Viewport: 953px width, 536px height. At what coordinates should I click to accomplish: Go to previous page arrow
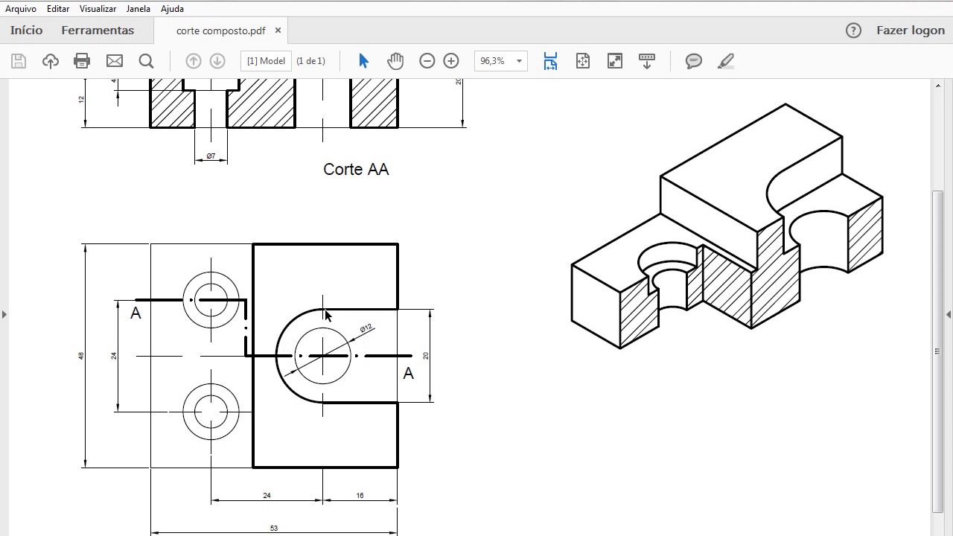[193, 61]
